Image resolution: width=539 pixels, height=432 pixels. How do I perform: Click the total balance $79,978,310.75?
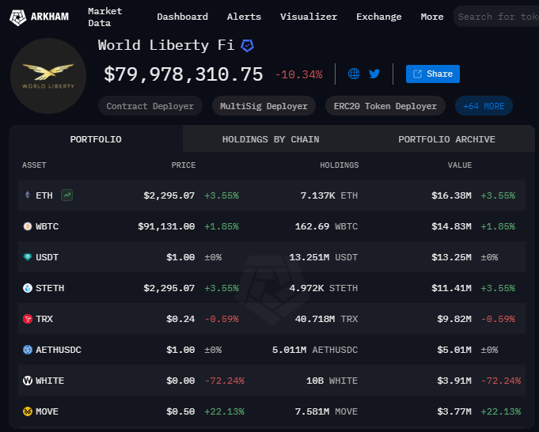click(x=184, y=74)
